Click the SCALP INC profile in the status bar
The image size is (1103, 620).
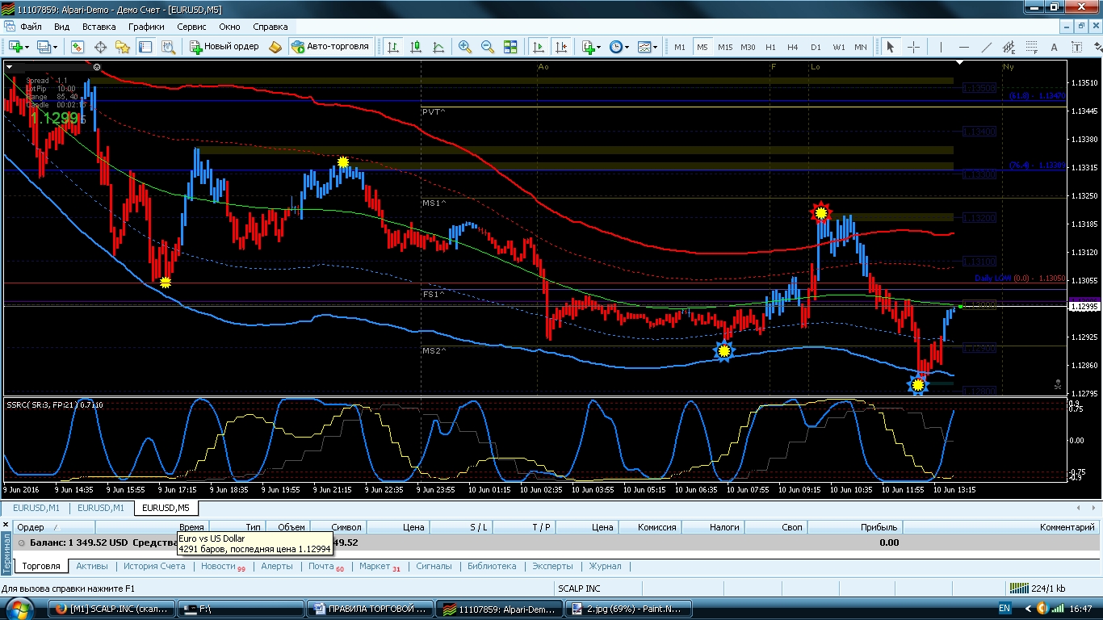[579, 589]
